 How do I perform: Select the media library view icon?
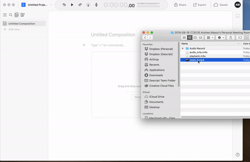tap(22, 15)
